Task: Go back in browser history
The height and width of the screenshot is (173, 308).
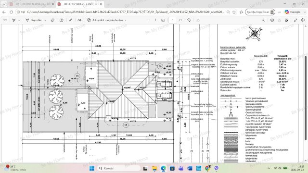Action: 4,12
